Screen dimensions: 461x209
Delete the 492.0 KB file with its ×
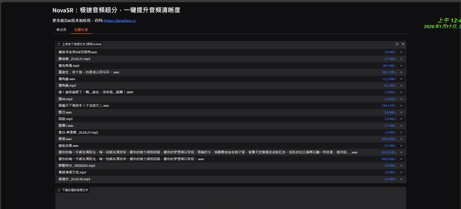tap(401, 159)
